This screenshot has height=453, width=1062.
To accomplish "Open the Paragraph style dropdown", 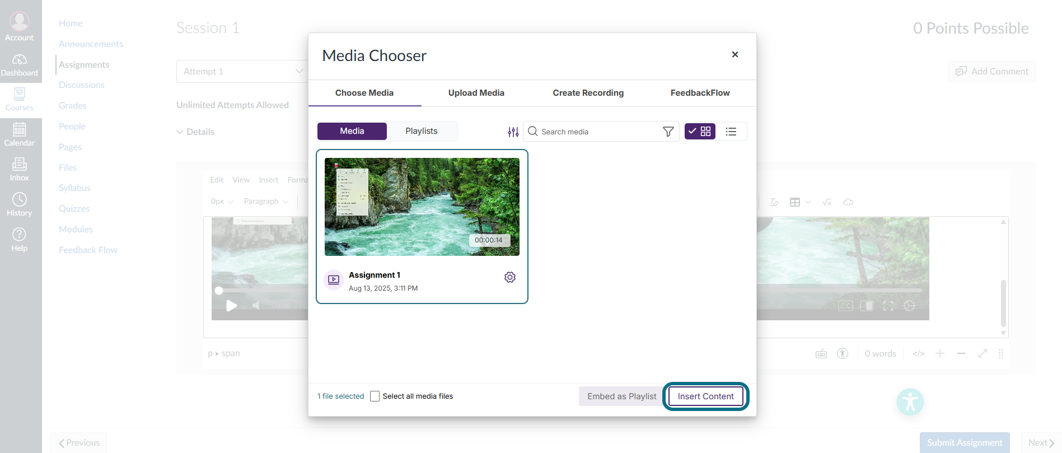I will [266, 202].
